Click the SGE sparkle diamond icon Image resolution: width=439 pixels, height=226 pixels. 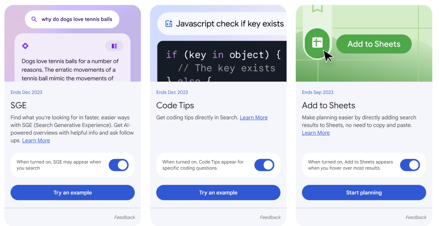pyautogui.click(x=25, y=46)
